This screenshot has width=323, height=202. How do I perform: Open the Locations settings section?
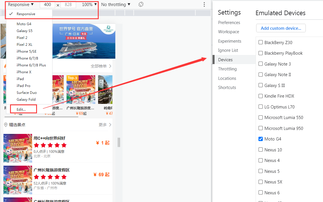click(x=227, y=78)
